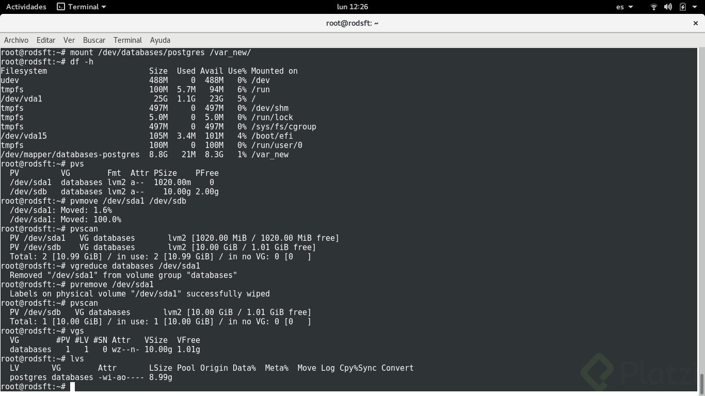This screenshot has width=705, height=396.
Task: Click the '-wi-ao----' LV attribute value
Action: (x=121, y=377)
